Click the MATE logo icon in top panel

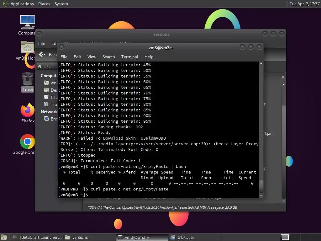pos(5,4)
